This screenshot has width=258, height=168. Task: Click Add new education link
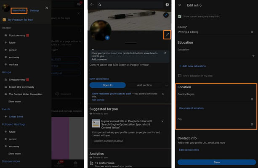tap(192, 66)
